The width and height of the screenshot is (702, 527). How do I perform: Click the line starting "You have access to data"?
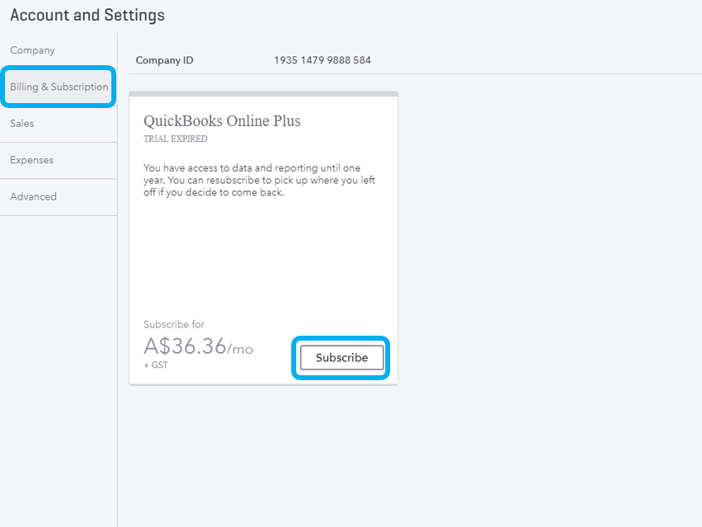(x=252, y=168)
